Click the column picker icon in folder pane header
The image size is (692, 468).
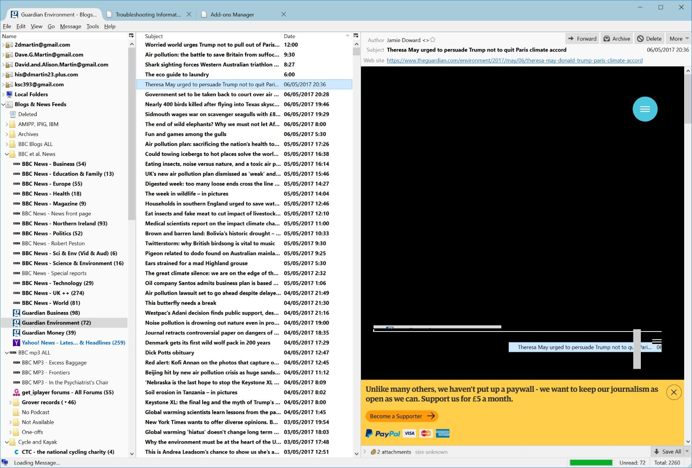(131, 36)
